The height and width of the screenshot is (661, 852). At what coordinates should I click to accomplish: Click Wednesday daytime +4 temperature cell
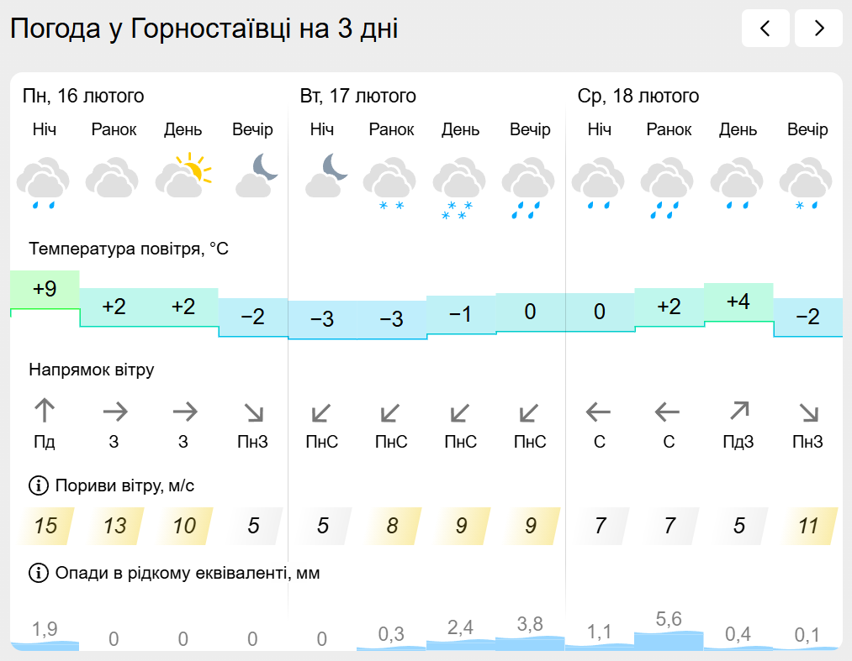(738, 302)
